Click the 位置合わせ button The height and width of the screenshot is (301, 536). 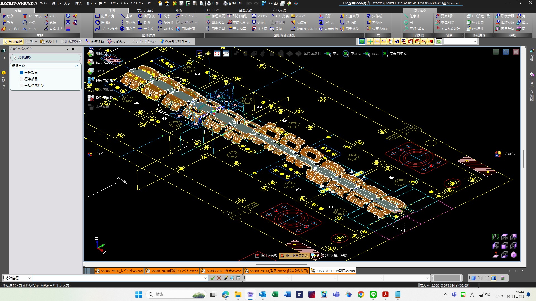point(118,42)
